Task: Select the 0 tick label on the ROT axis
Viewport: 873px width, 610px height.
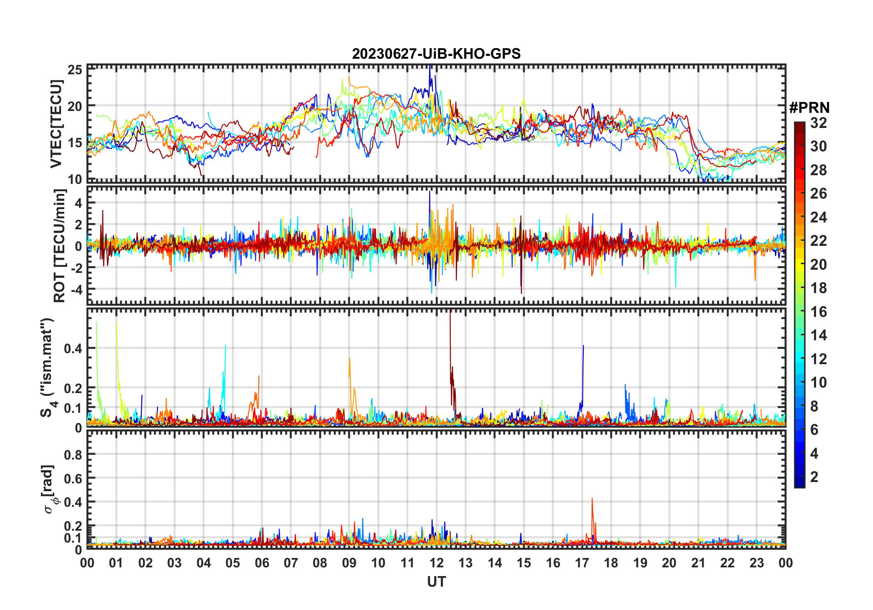Action: (x=79, y=246)
